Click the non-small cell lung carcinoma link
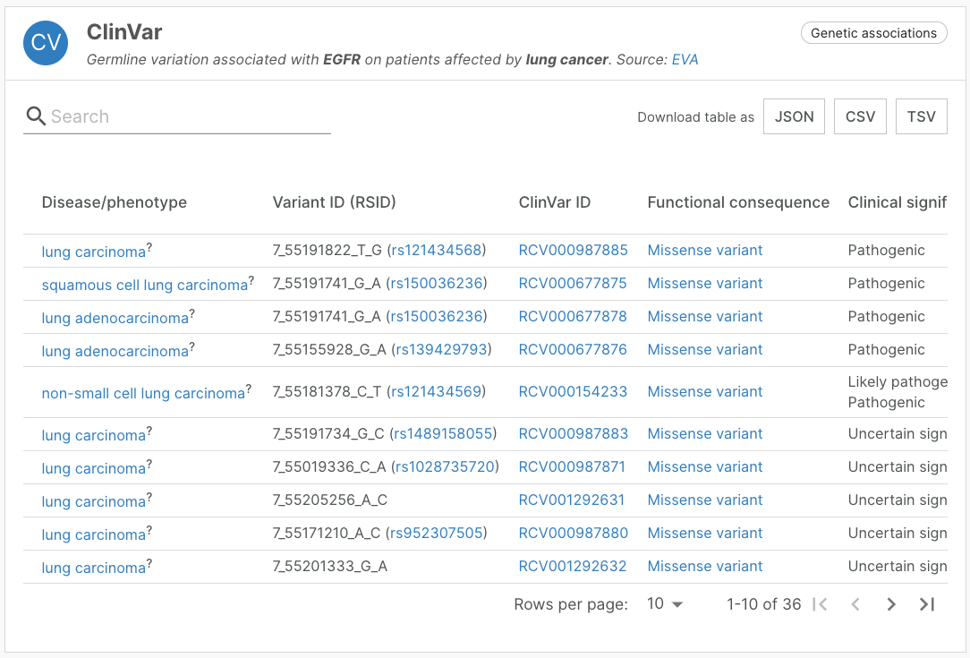 tap(141, 392)
